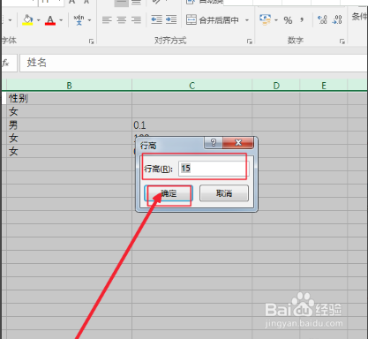The image size is (368, 339).
Task: Apply the red font color A icon
Action: (x=50, y=20)
